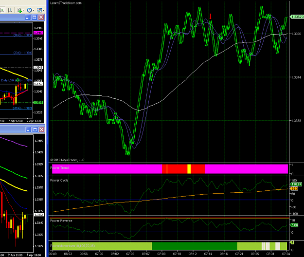Click the 7 Apr 12:50 time label
Image resolution: width=304 pixels, height=257 pixels.
16,121
